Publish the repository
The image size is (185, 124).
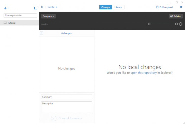pyautogui.click(x=176, y=16)
